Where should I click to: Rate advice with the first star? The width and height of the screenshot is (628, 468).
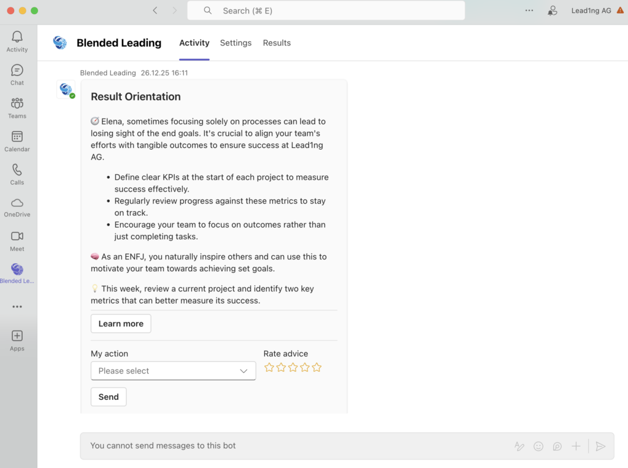tap(269, 367)
